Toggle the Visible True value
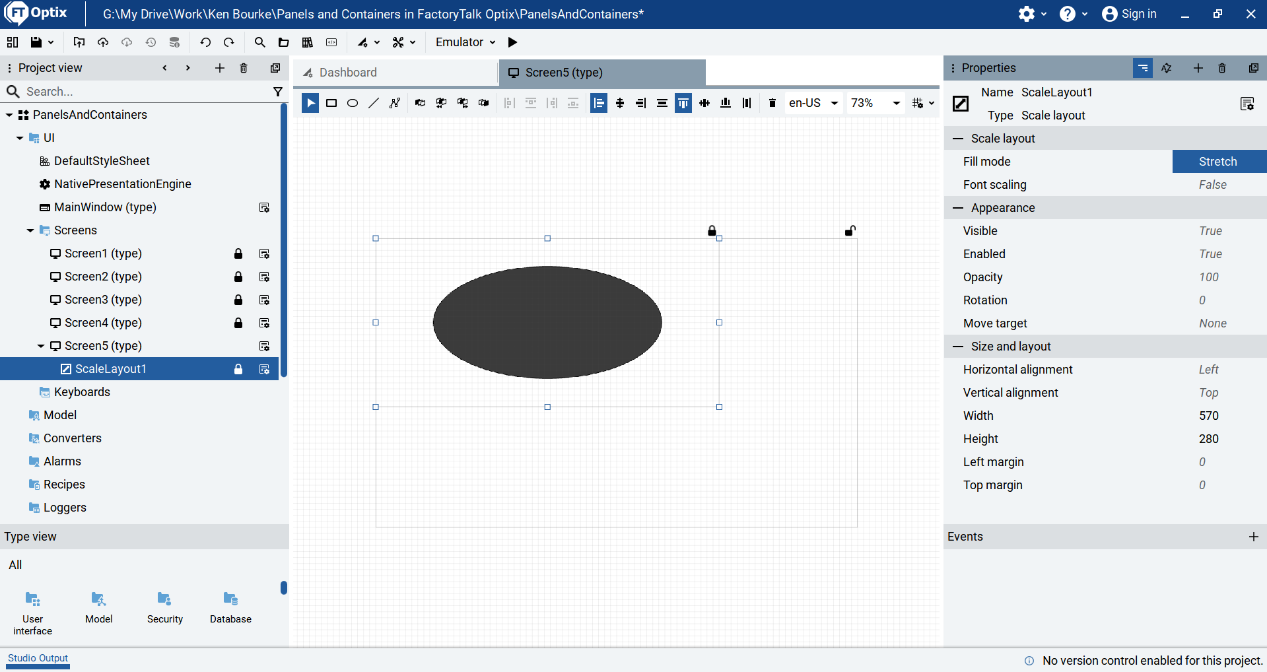This screenshot has height=672, width=1267. [x=1210, y=231]
